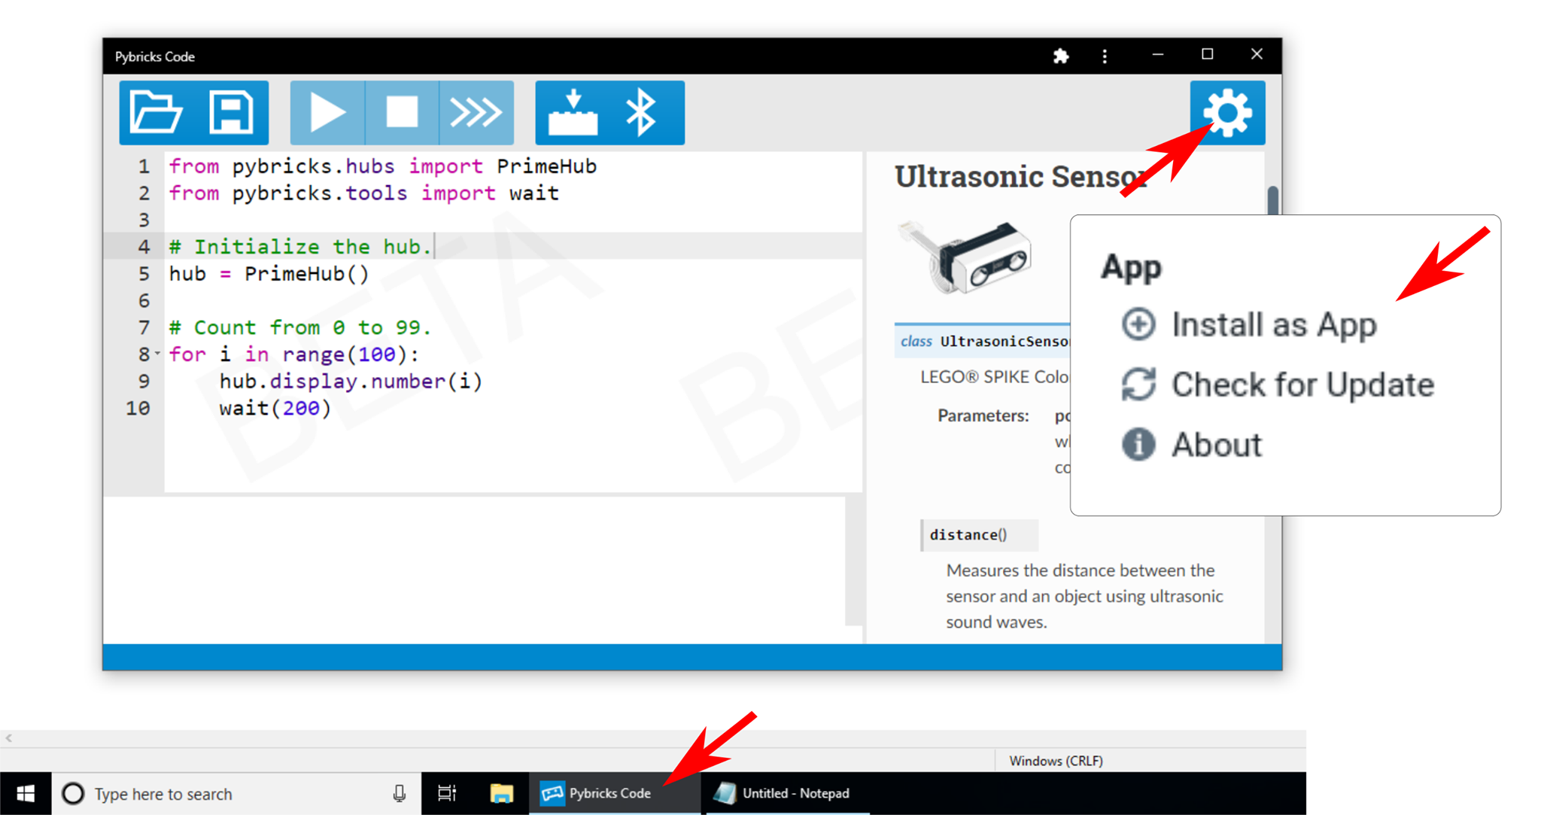Click the Parameters: label in docs
Screen dimensions: 1541x815
point(983,415)
